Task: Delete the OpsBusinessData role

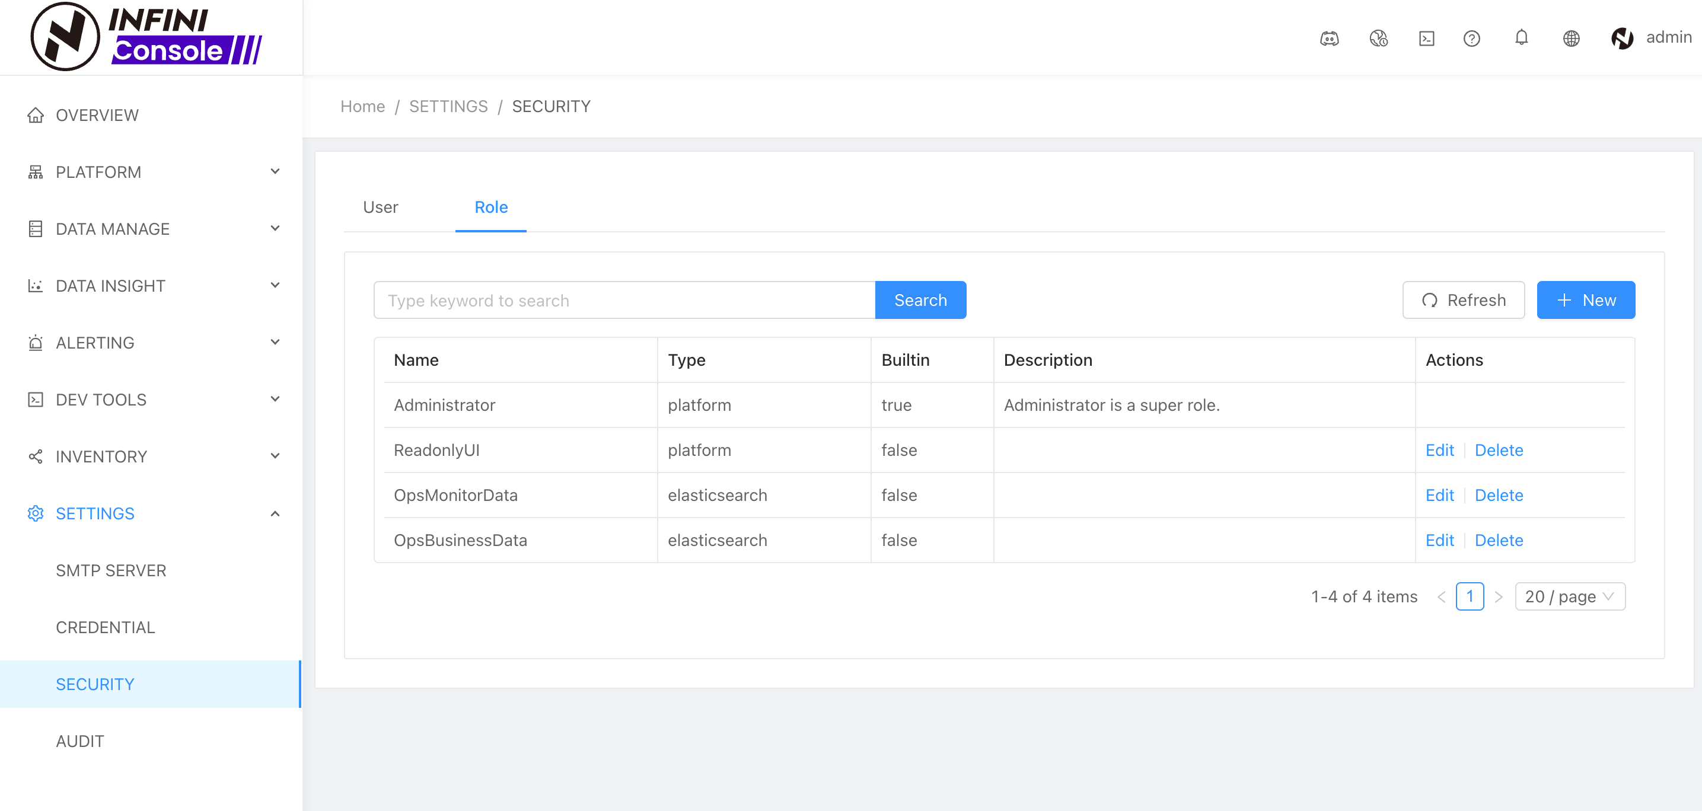Action: (x=1499, y=540)
